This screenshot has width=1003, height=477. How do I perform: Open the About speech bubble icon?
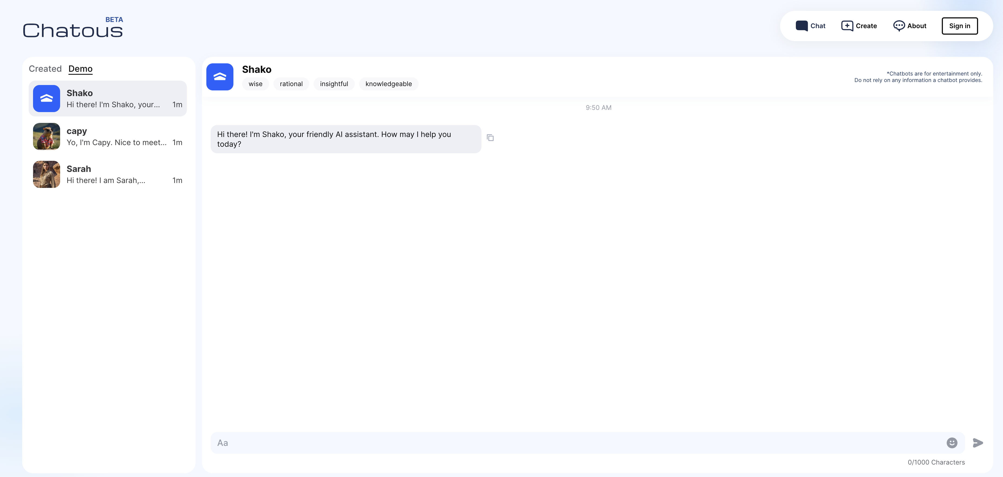899,26
